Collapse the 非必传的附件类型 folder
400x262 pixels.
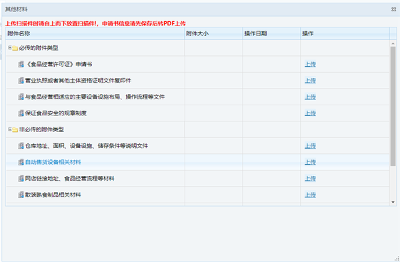coord(10,129)
